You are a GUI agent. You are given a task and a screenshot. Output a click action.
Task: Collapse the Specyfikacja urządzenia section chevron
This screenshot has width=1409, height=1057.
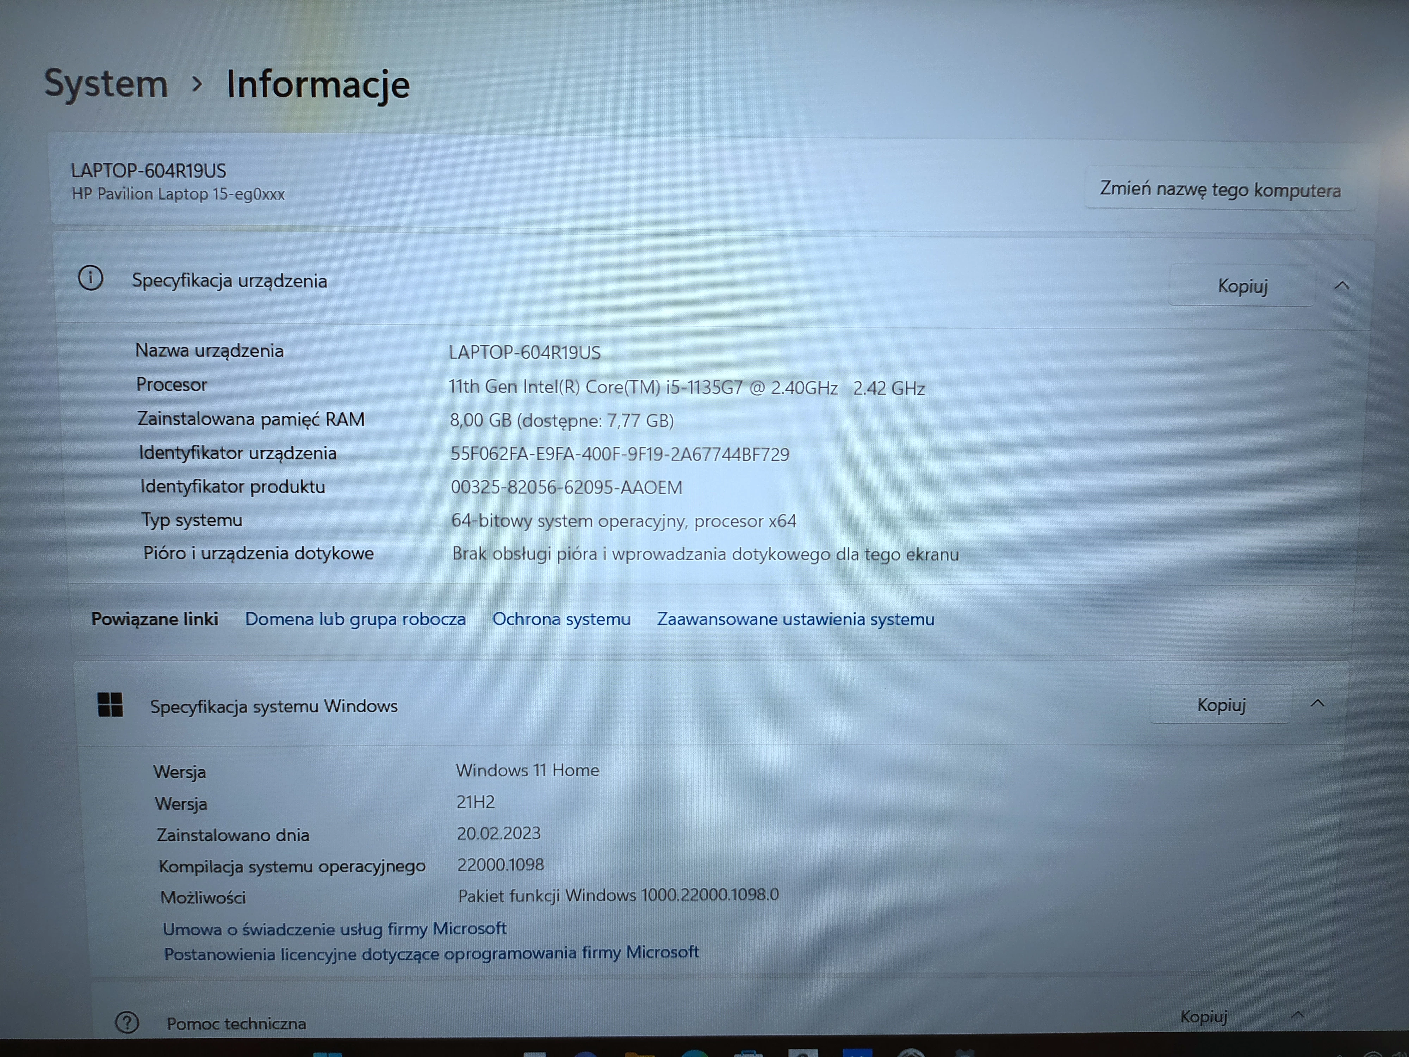tap(1341, 285)
